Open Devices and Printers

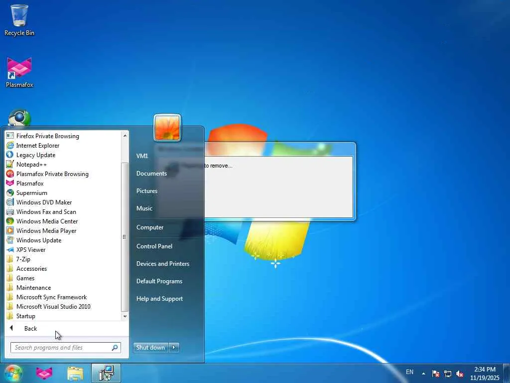(x=163, y=264)
